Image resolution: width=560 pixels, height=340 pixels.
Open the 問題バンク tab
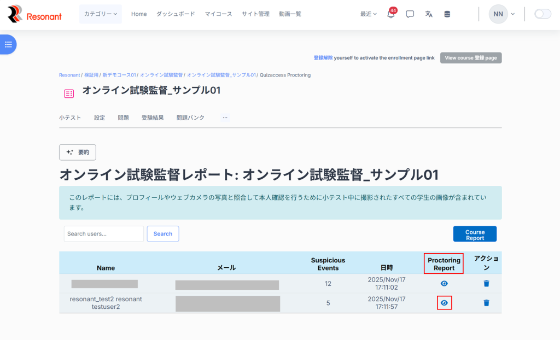tap(190, 118)
